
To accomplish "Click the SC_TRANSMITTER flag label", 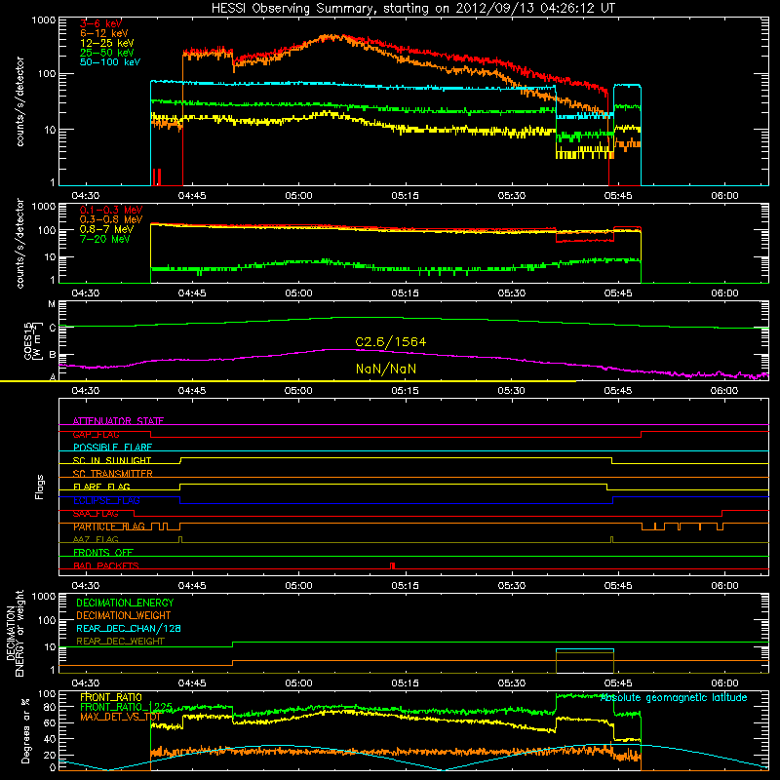I will click(113, 474).
